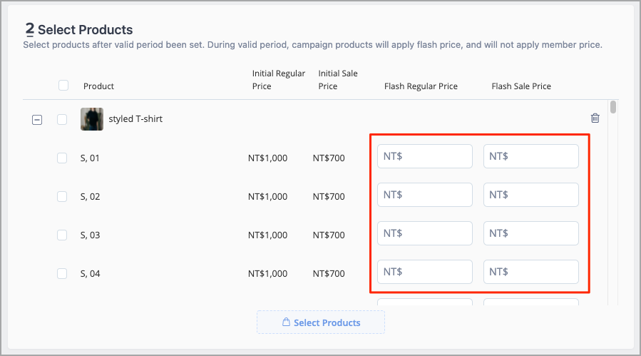
Task: Focus Flash Sale Price field for S, 02
Action: 531,195
